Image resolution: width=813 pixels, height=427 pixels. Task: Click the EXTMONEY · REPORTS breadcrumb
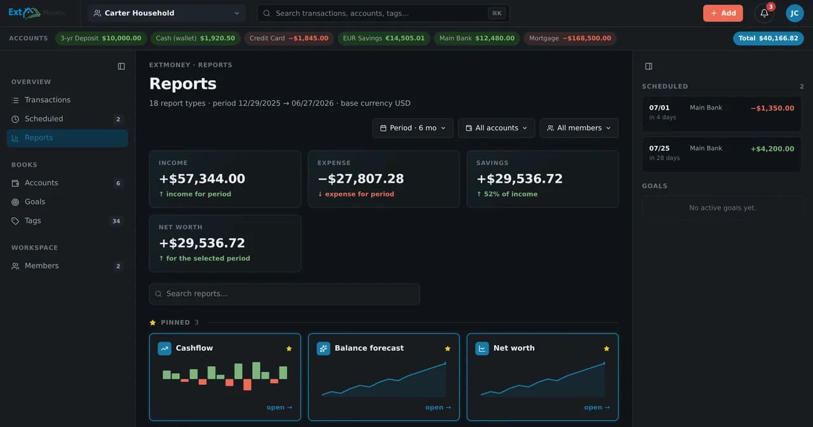click(191, 65)
